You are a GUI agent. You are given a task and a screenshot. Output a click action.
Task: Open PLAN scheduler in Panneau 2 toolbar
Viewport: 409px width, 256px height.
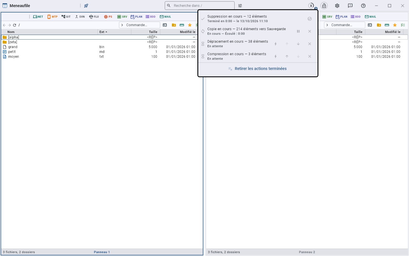(x=342, y=17)
